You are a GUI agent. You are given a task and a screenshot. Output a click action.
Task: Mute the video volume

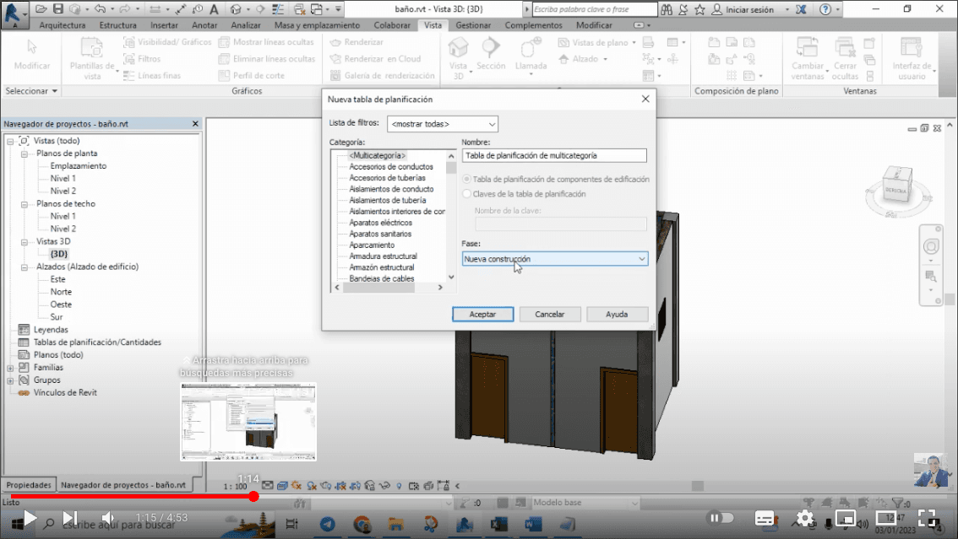point(108,519)
